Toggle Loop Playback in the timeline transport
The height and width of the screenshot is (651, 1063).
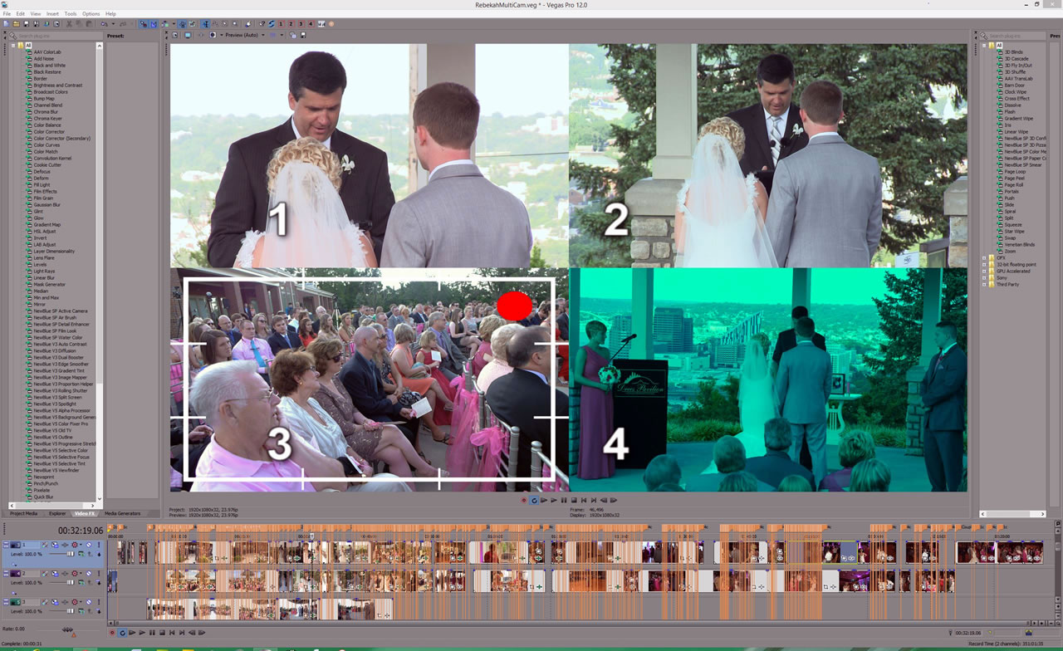pyautogui.click(x=122, y=633)
